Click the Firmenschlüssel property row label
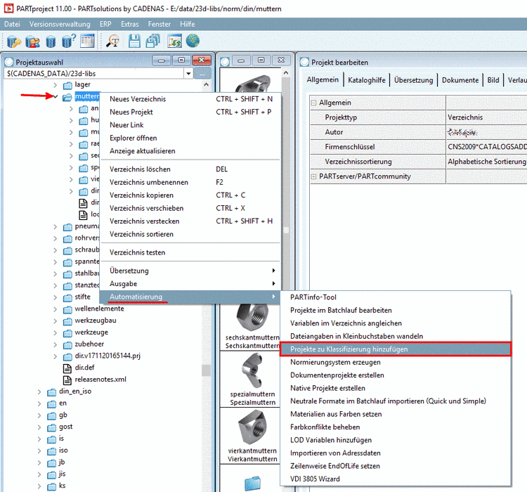 point(349,147)
